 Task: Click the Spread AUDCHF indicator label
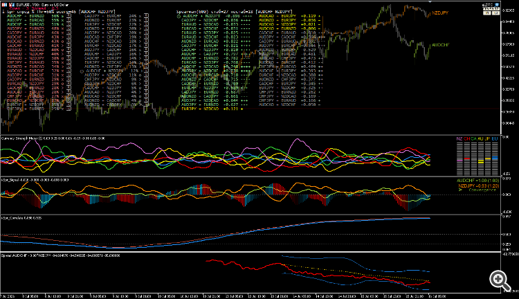pos(61,255)
